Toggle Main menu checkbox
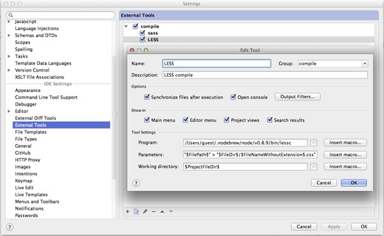The height and width of the screenshot is (236, 384). (147, 120)
